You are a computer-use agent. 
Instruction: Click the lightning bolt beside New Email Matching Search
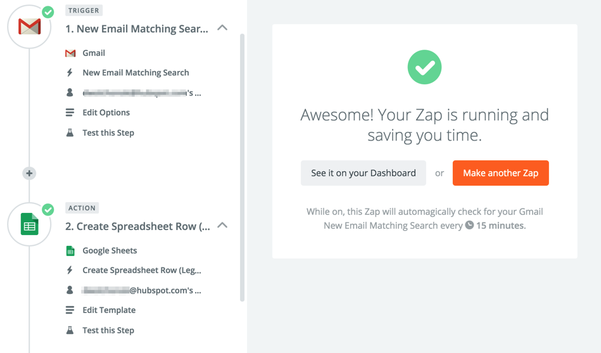[x=70, y=73]
